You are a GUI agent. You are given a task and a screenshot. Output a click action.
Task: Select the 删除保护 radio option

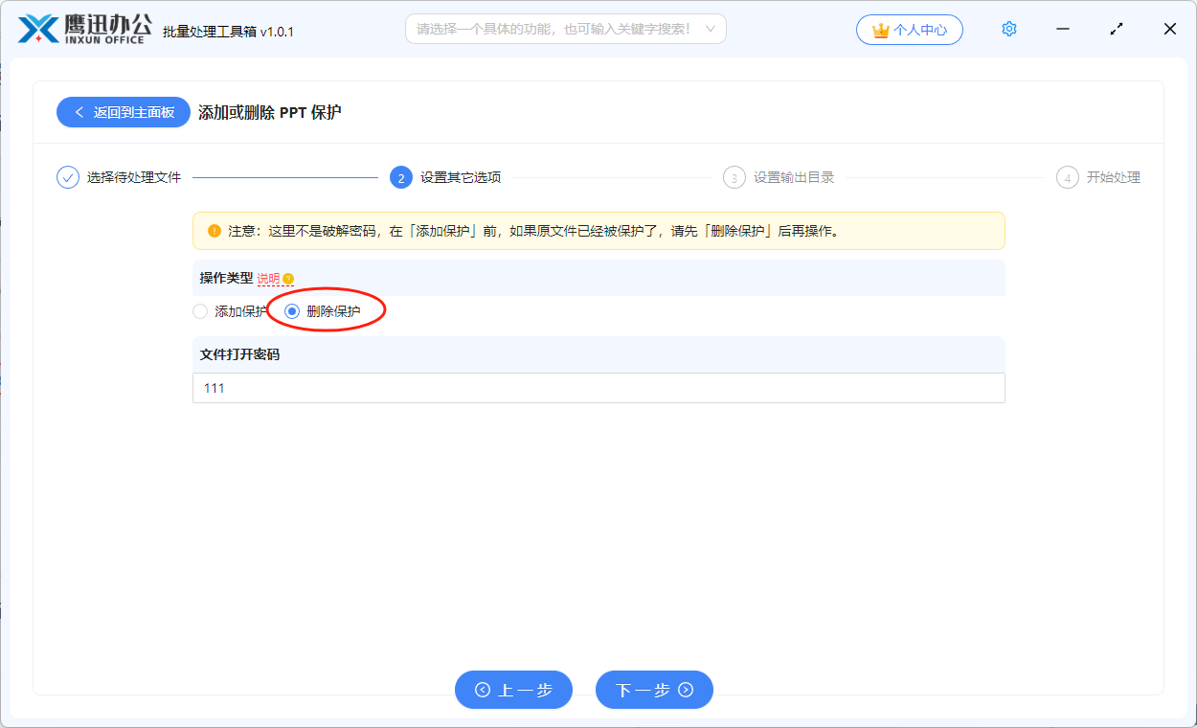pos(323,311)
